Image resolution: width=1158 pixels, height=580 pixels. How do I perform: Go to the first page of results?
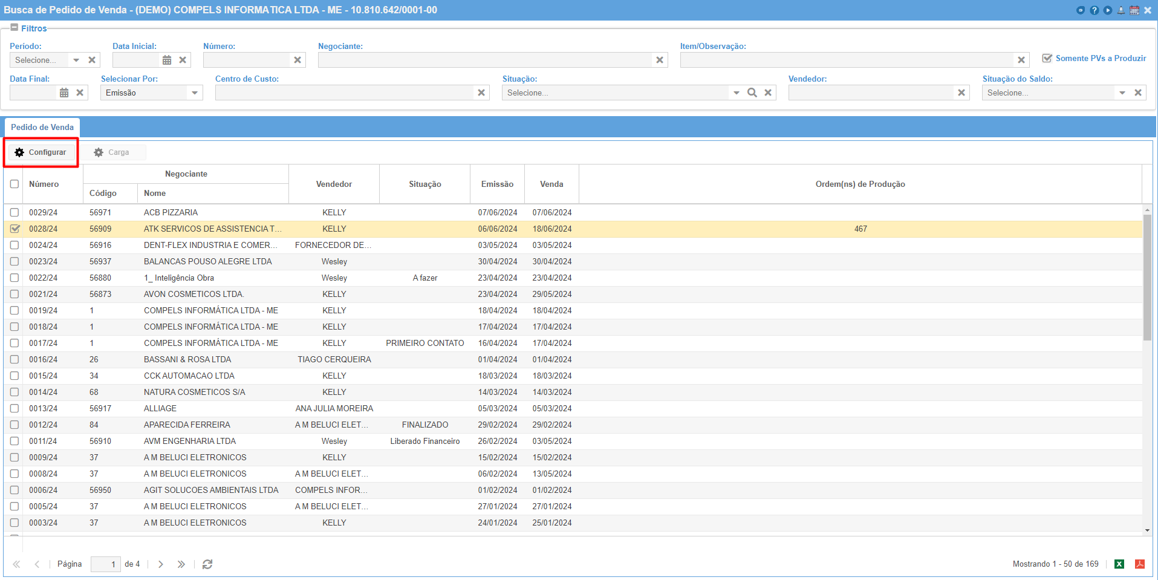[x=16, y=564]
